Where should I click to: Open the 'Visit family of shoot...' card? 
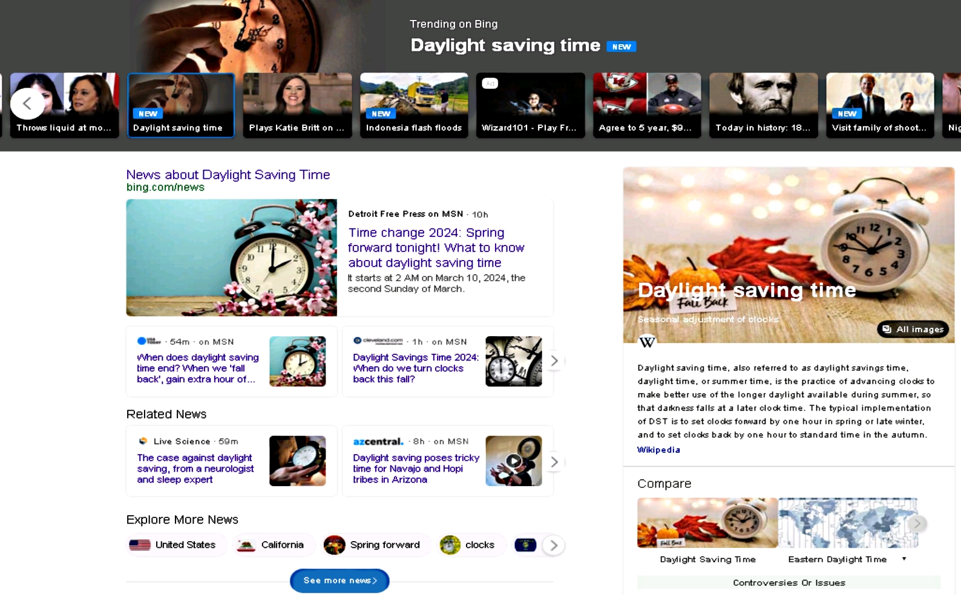point(880,105)
